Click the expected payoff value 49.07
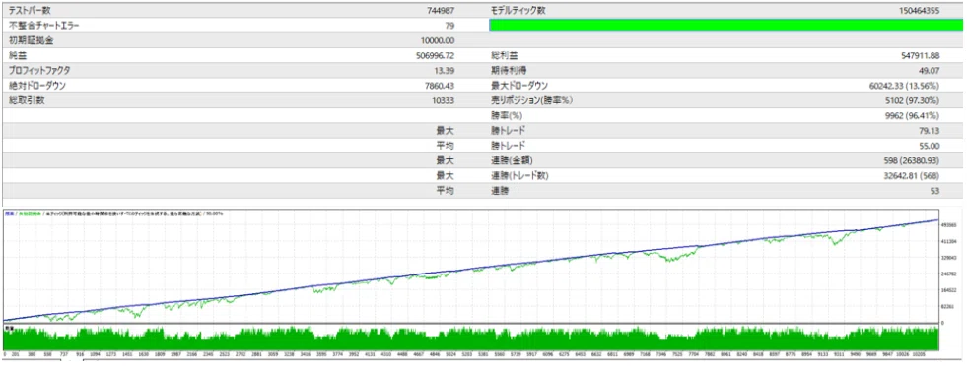 930,70
